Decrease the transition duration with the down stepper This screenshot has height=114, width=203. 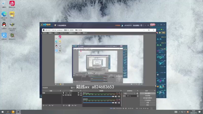pyautogui.click(x=138, y=97)
